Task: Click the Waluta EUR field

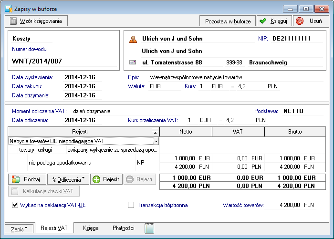Action: (165, 86)
